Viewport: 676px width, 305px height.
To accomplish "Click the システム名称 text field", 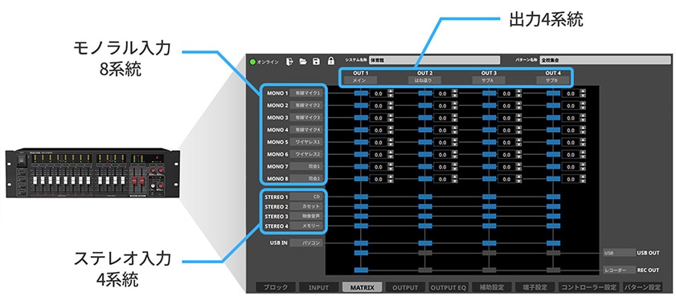I will (x=434, y=60).
